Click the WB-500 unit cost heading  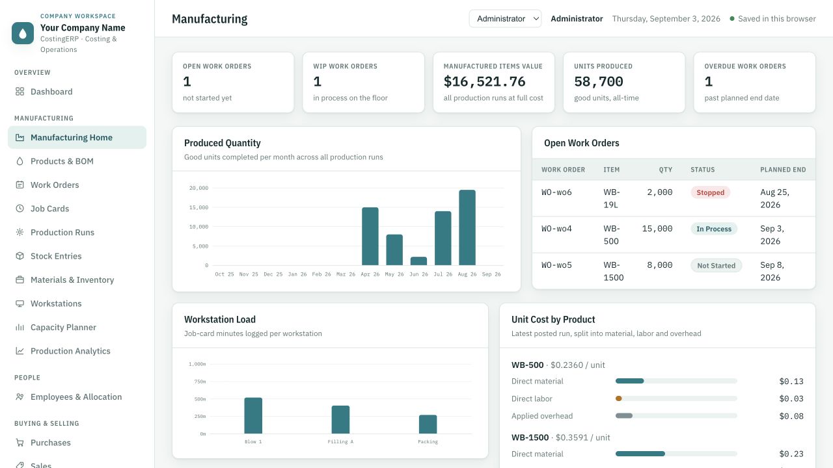tap(558, 365)
